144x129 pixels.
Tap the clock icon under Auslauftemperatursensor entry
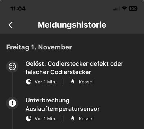point(28,119)
